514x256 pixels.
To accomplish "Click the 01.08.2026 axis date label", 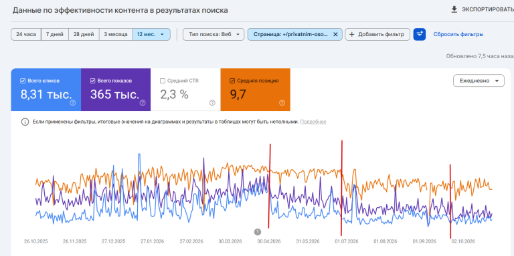I will click(x=385, y=241).
